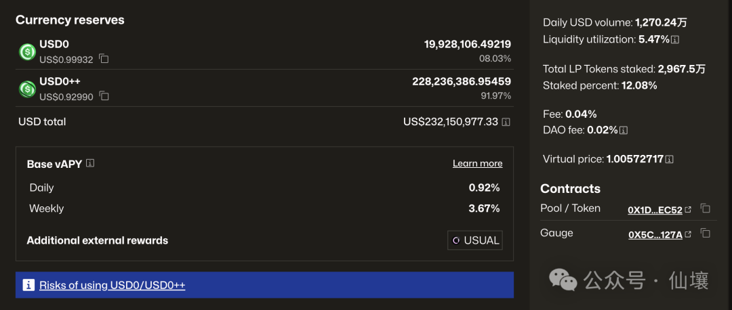Open the 0X5C...127A gauge contract link
Screen dimensions: 732x310
click(655, 235)
